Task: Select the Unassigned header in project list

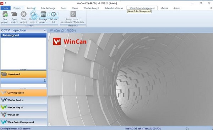Action: [23, 35]
